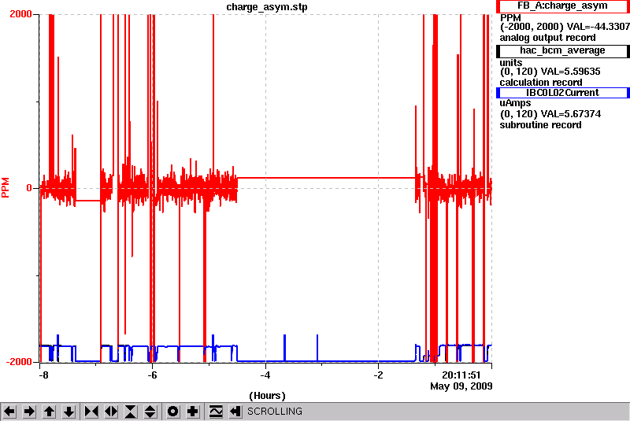Click the circle (ring) toolbar icon
Screen dimensions: 630x421
click(x=173, y=412)
